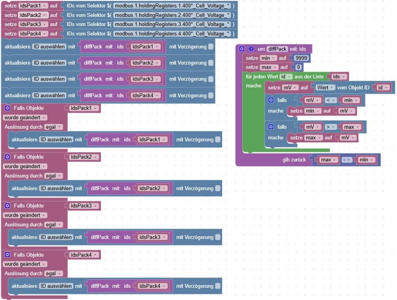This screenshot has height=300, width=397.
Task: Edit diffPack function name in definition block
Action: coord(277,49)
